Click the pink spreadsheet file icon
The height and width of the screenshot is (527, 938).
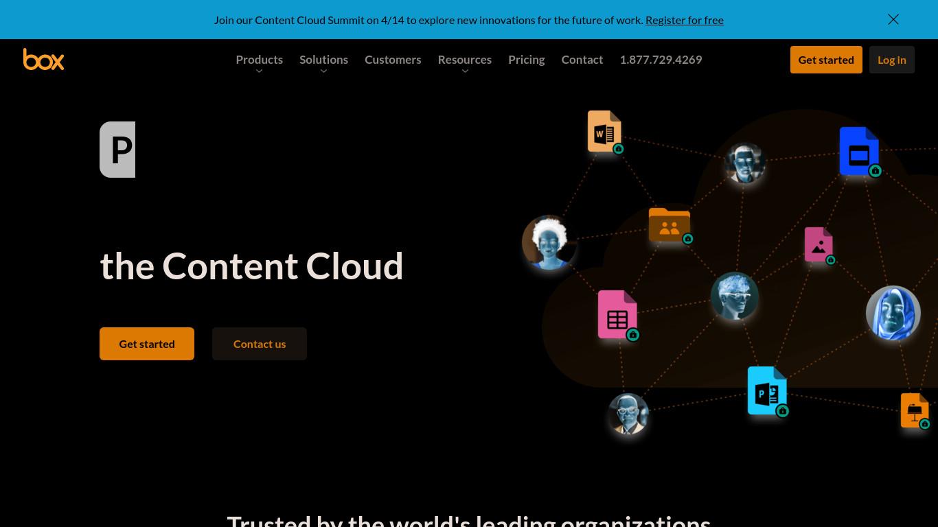pyautogui.click(x=617, y=314)
